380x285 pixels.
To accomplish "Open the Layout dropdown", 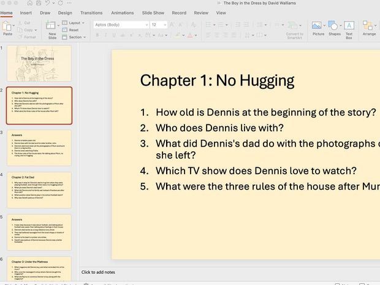I will pos(73,23).
